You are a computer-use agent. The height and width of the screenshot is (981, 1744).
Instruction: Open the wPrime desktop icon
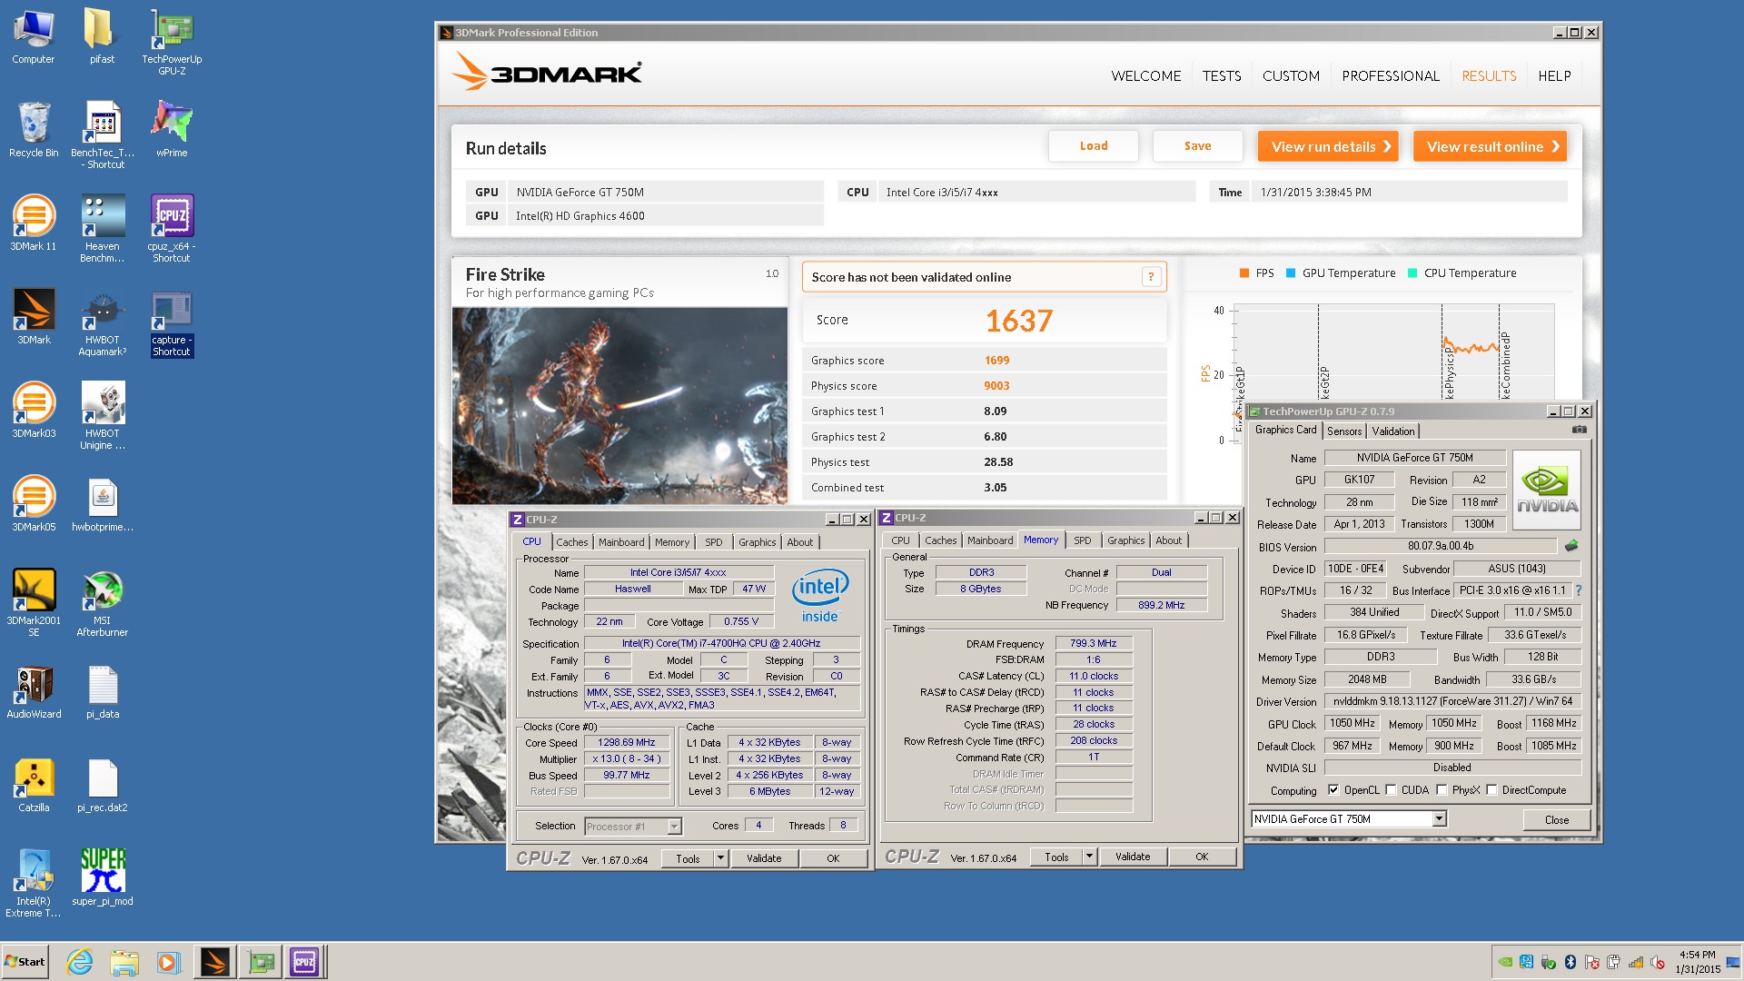coord(171,128)
